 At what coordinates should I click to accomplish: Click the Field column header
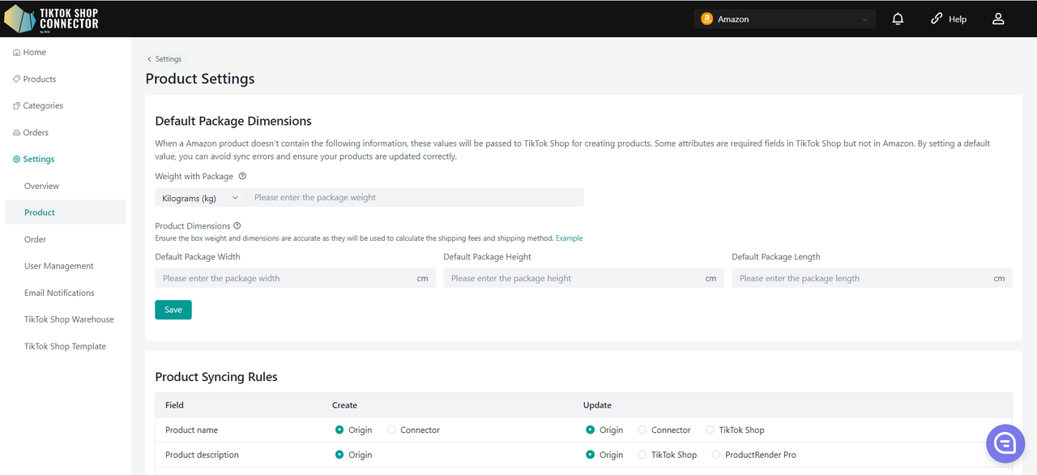(x=174, y=405)
